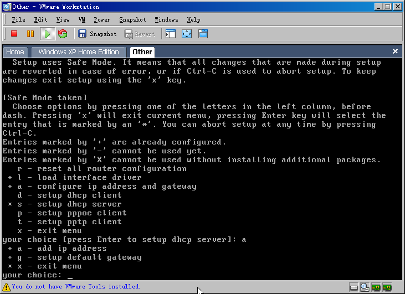Suspend the VM with the pause icon
Image resolution: width=405 pixels, height=294 pixels.
[x=30, y=34]
